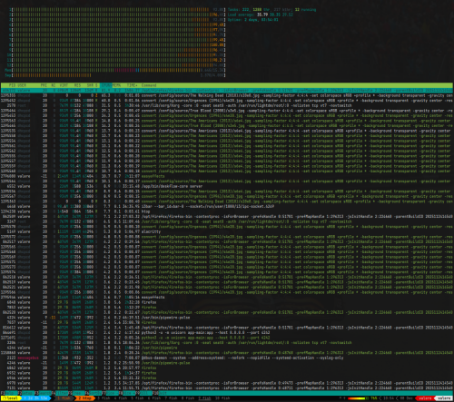The height and width of the screenshot is (402, 454).
Task: Click the F4 Filter function key
Action: pos(60,393)
